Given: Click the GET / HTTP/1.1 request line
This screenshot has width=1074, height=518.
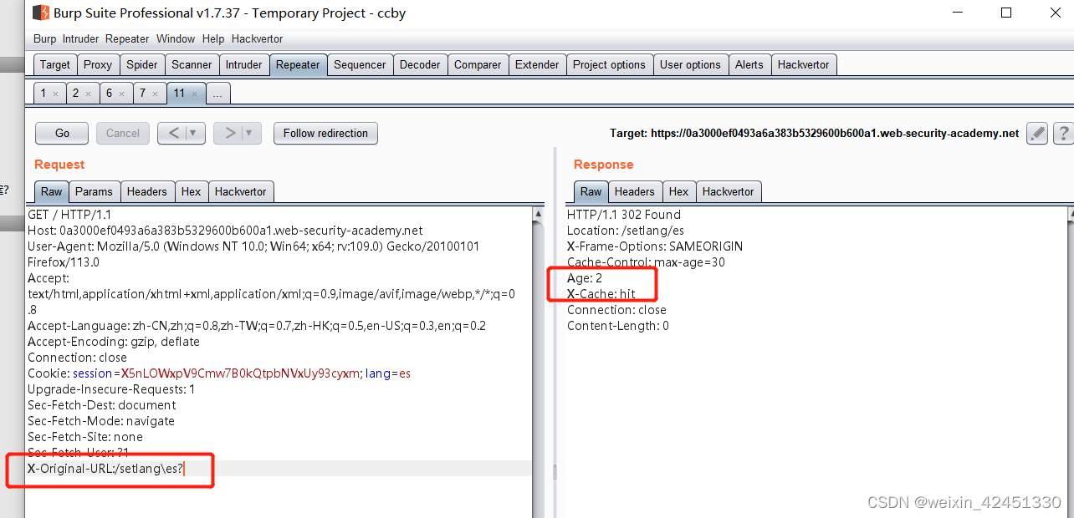Looking at the screenshot, I should pyautogui.click(x=69, y=215).
